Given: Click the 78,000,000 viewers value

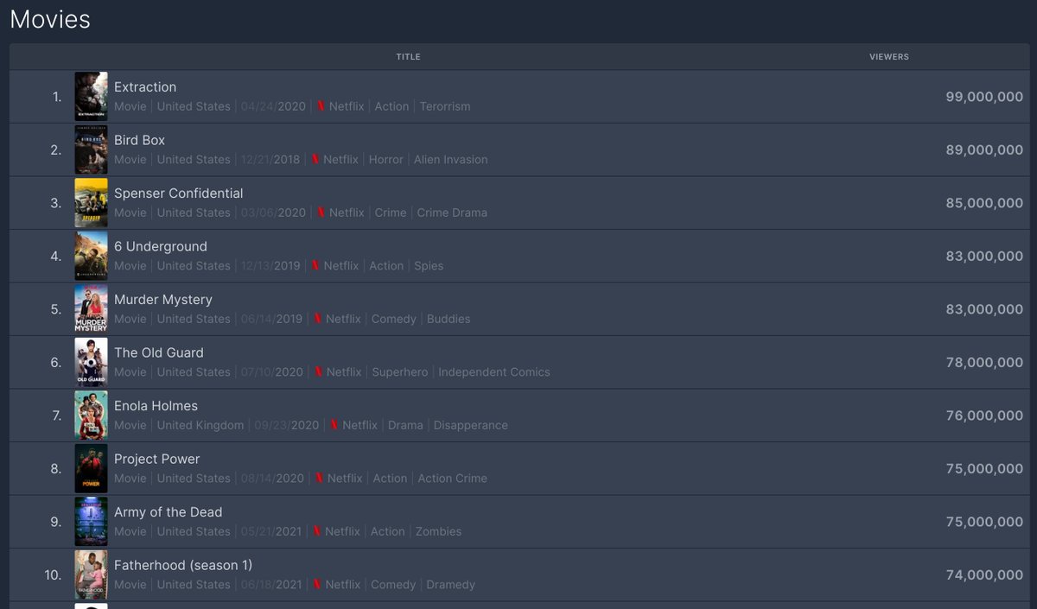Looking at the screenshot, I should pos(984,363).
